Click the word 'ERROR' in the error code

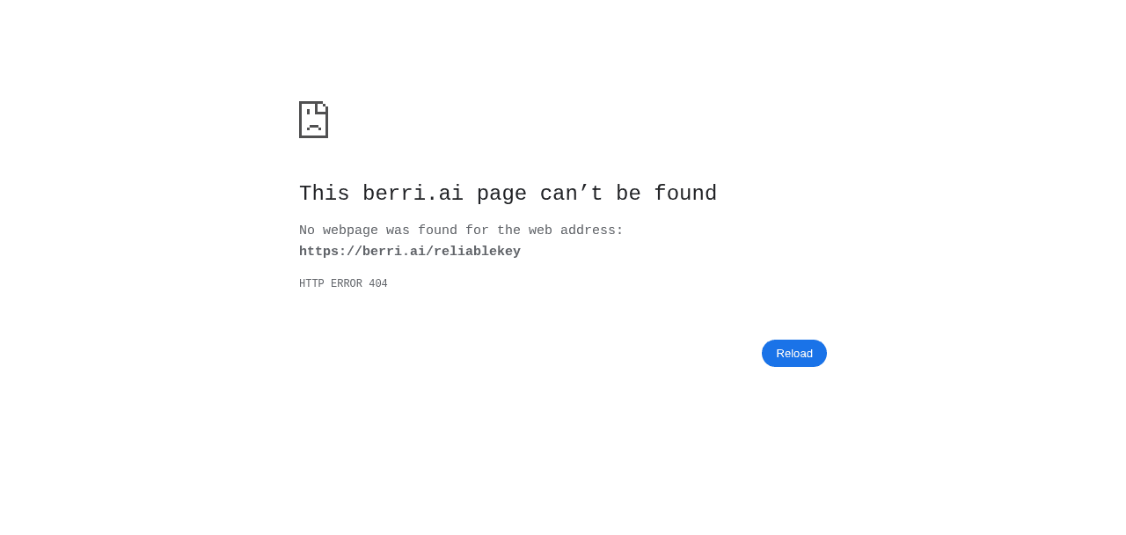pyautogui.click(x=347, y=284)
